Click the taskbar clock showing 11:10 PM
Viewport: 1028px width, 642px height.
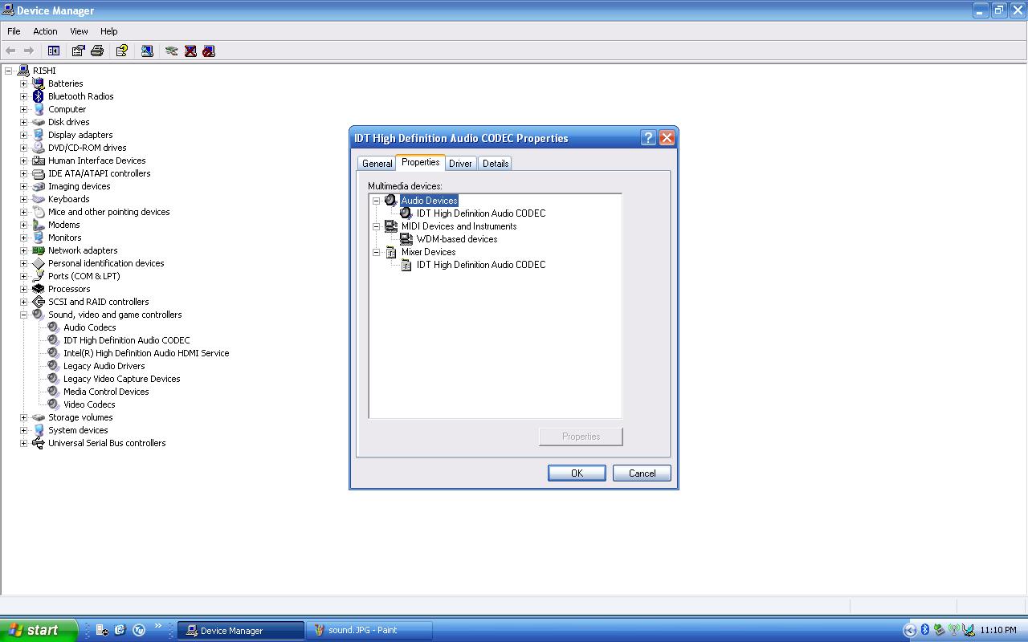(998, 630)
